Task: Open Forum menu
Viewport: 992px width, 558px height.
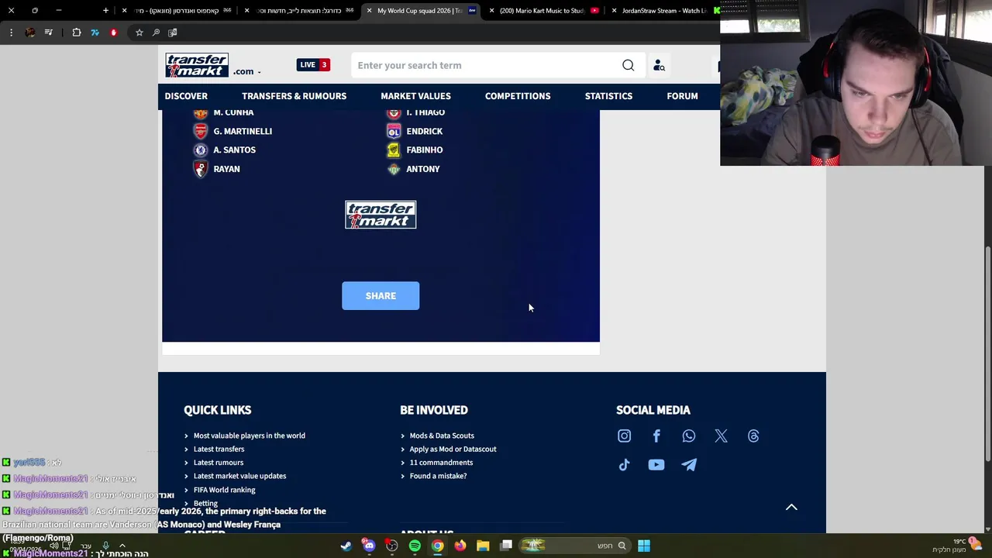Action: click(x=682, y=96)
